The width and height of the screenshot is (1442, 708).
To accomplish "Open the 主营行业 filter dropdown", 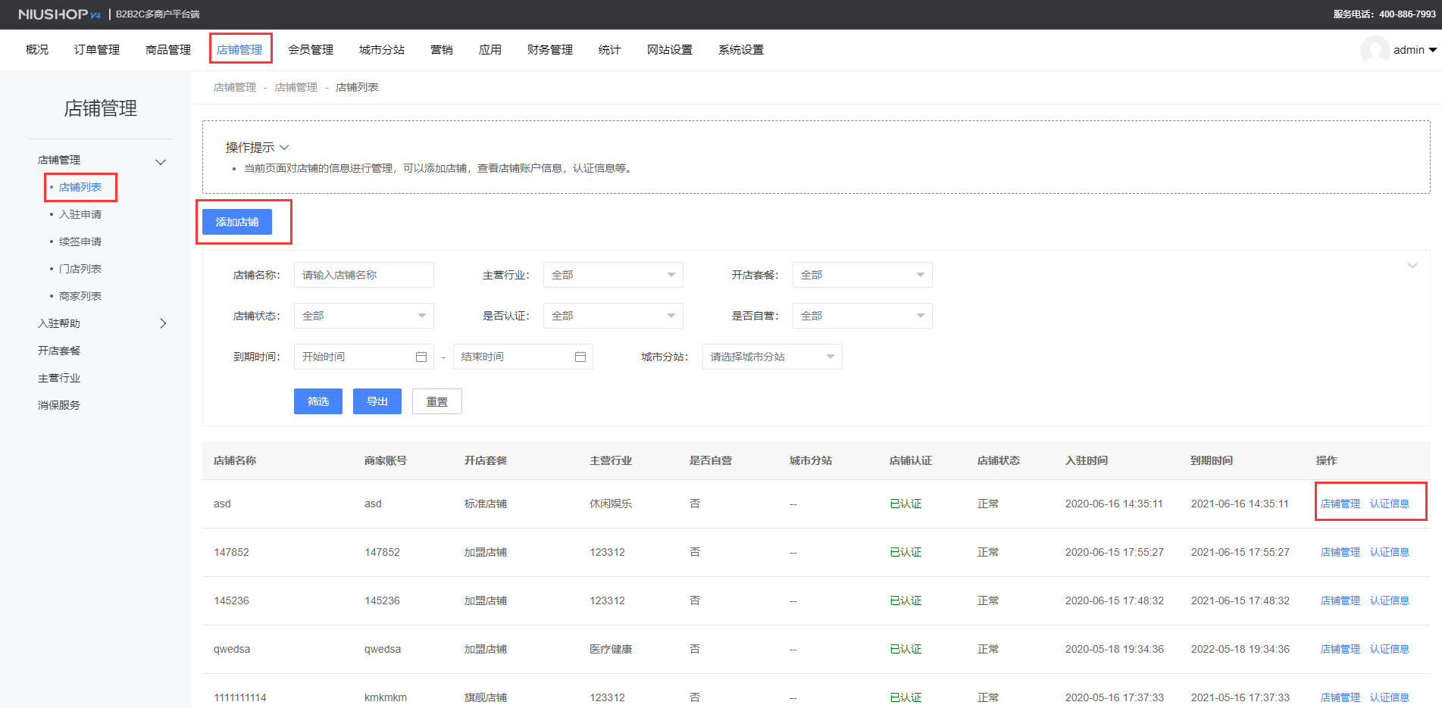I will click(613, 275).
